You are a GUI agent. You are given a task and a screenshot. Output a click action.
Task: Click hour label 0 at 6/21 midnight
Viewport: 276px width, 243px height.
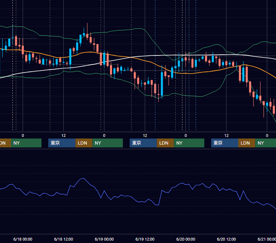pyautogui.click(x=267, y=136)
